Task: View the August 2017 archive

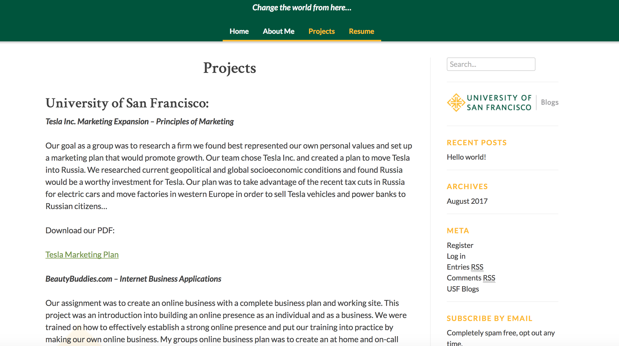Action: tap(467, 201)
